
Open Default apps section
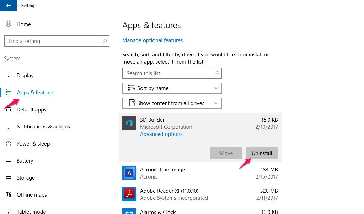[x=31, y=110]
